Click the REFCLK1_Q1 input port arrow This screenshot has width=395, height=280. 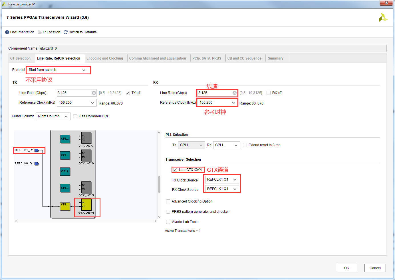(37, 150)
